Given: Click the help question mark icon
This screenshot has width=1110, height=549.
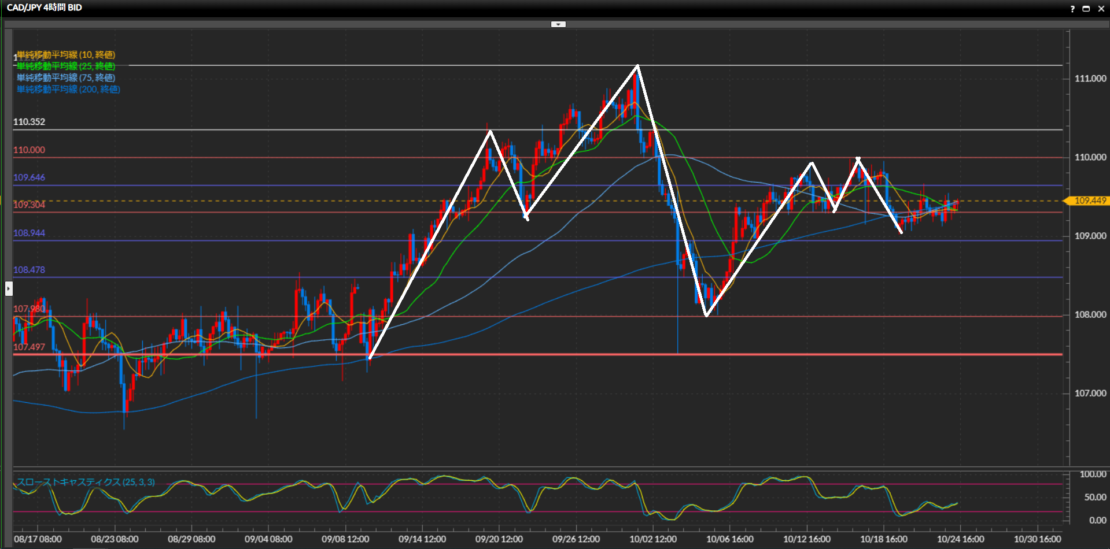Looking at the screenshot, I should point(1072,9).
